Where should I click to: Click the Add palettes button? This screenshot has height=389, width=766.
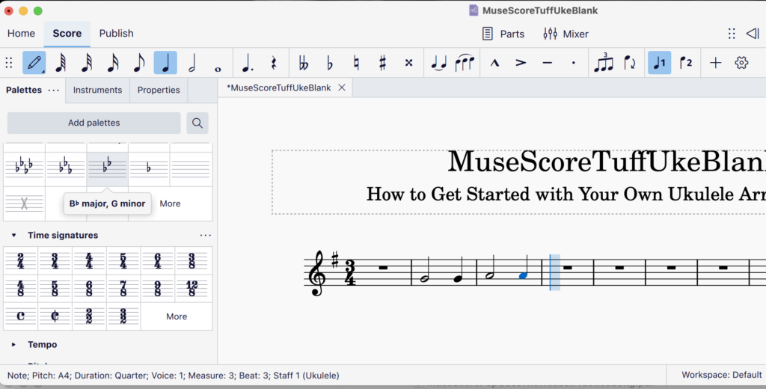point(94,123)
